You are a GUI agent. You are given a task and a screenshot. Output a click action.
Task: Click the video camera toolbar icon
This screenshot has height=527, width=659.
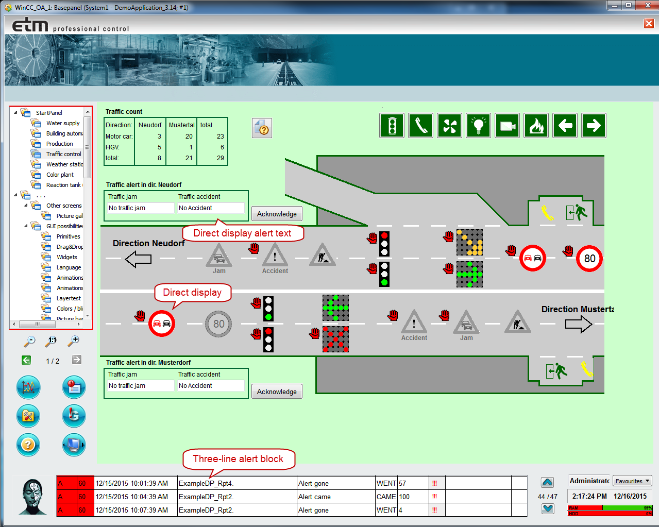508,126
